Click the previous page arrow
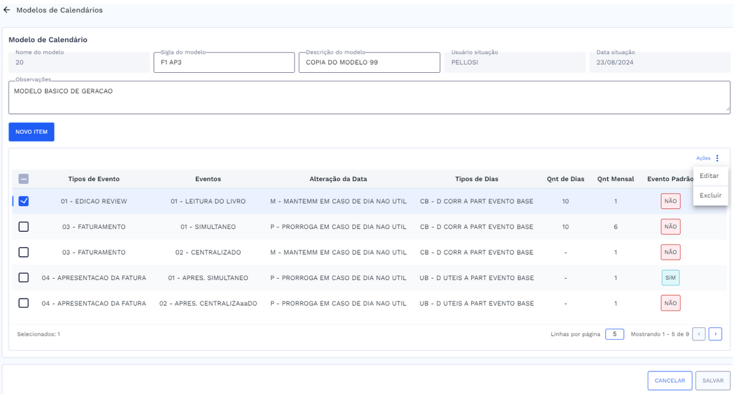The width and height of the screenshot is (733, 394). coord(699,334)
